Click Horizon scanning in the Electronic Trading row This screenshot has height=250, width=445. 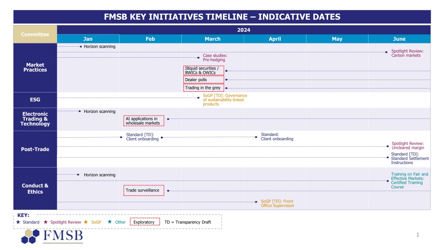pyautogui.click(x=100, y=112)
